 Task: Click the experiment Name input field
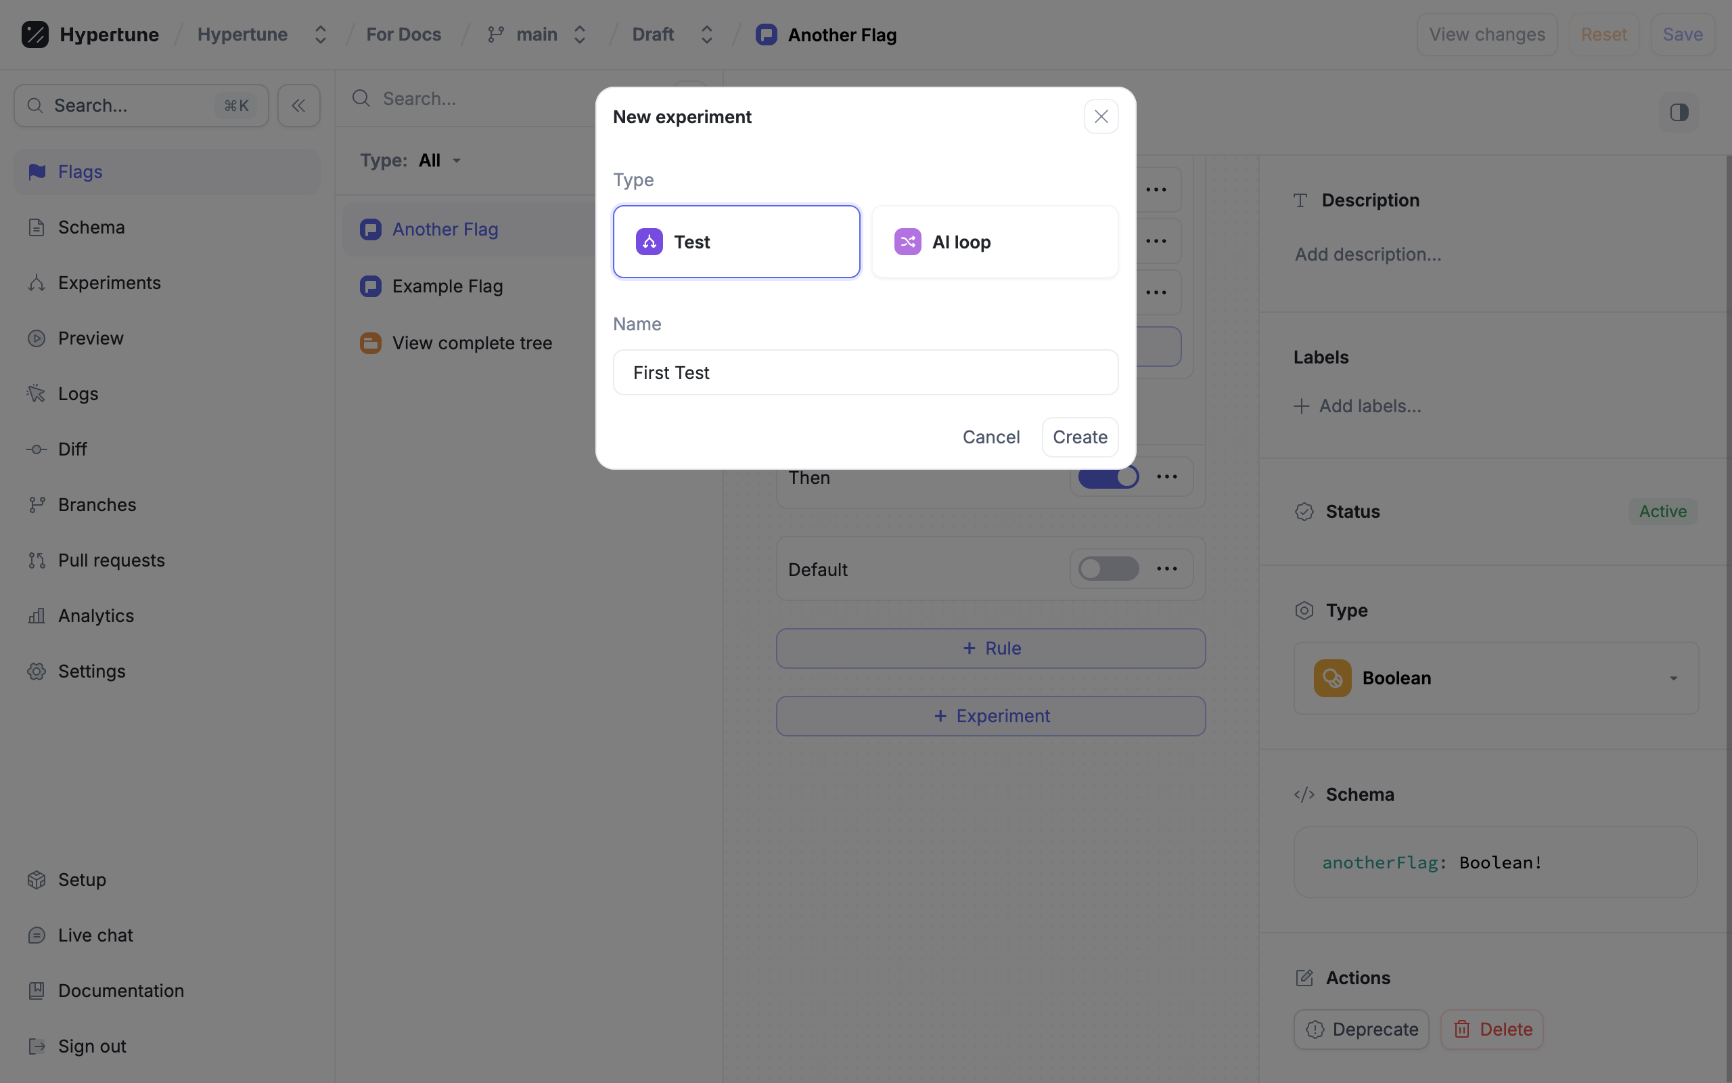coord(865,372)
